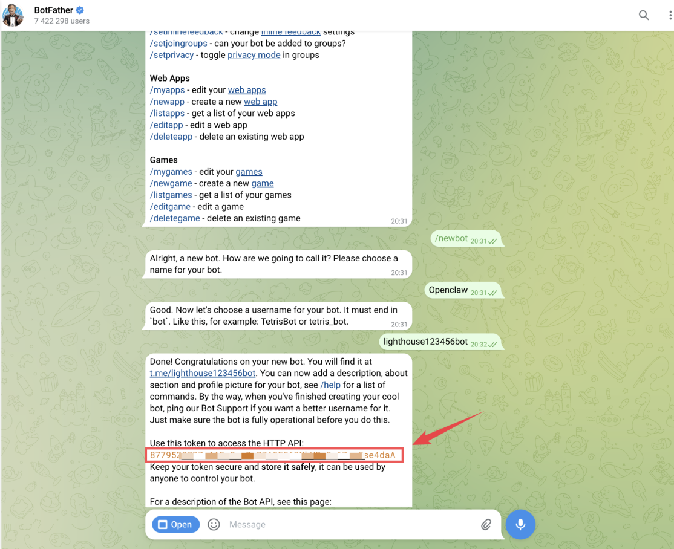
Task: Click the /listapps command
Action: (x=167, y=113)
